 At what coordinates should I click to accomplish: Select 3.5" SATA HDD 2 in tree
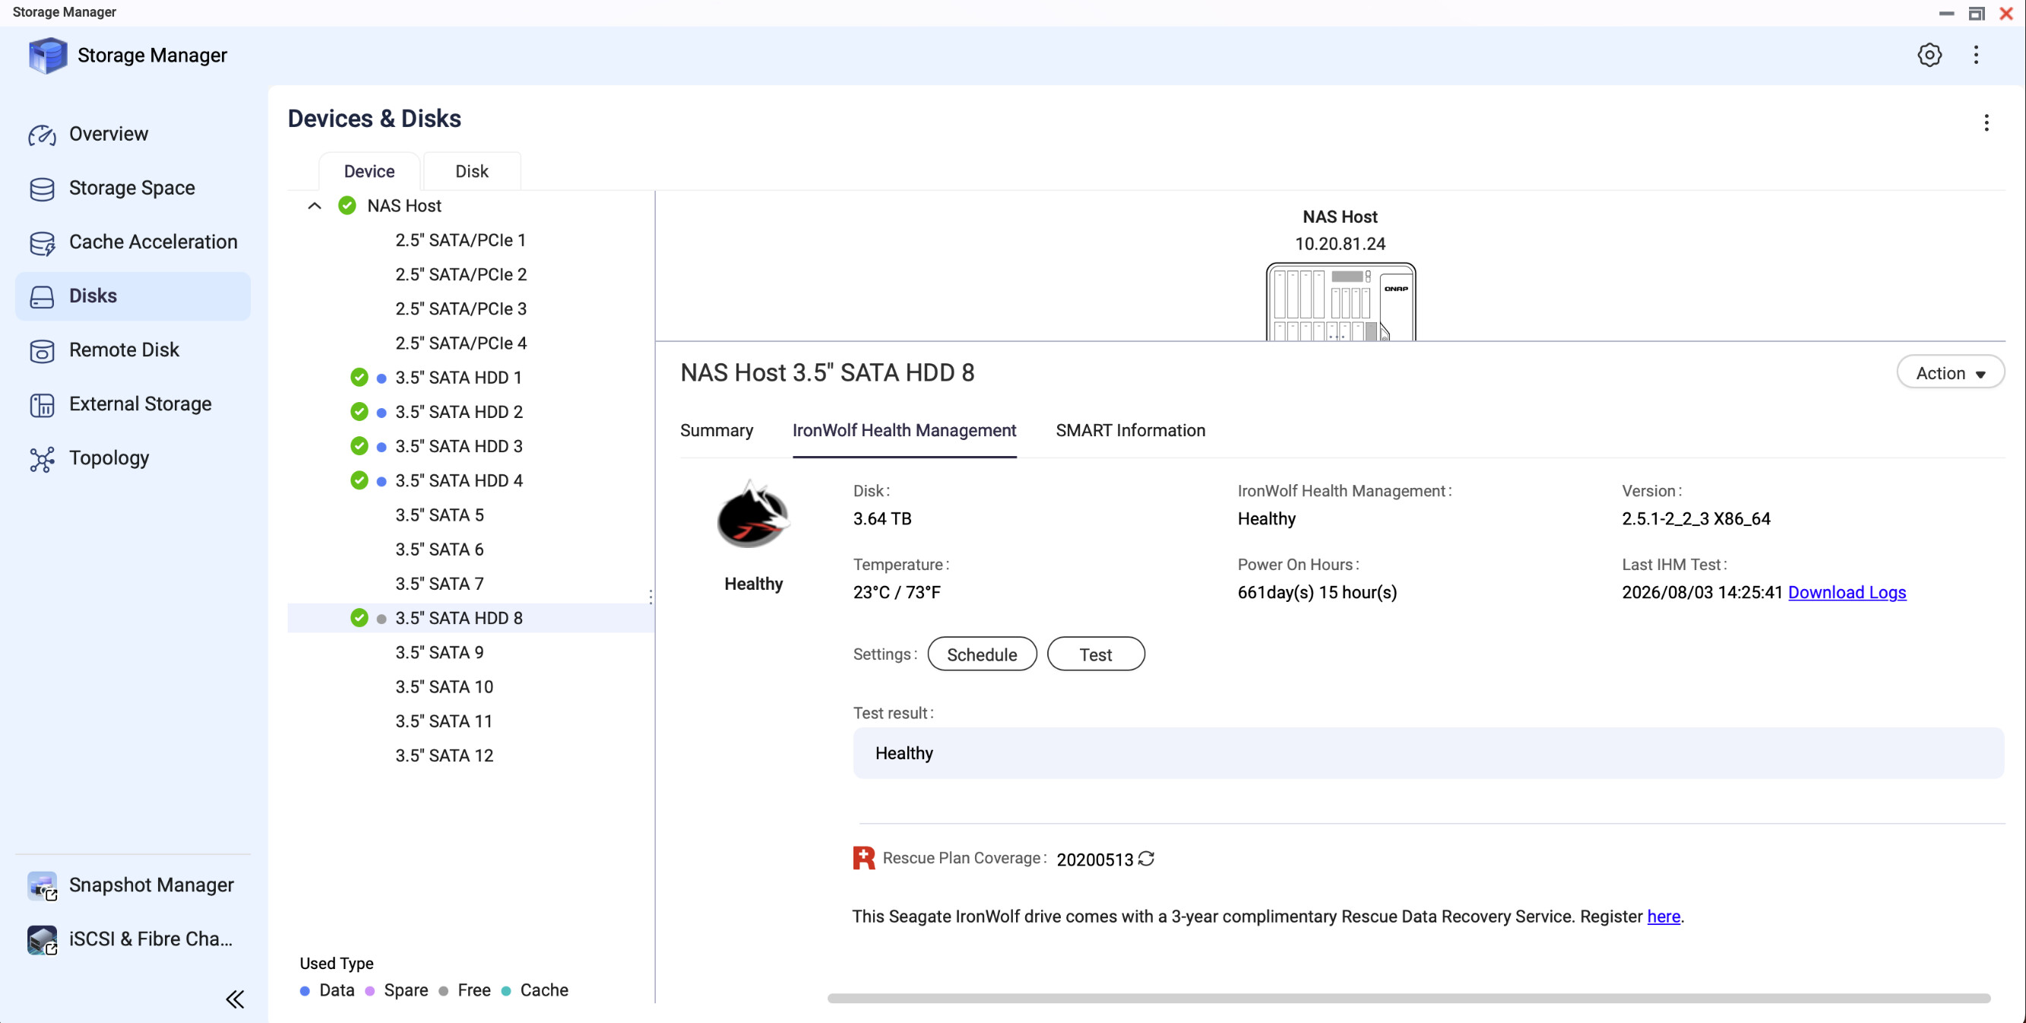458,412
